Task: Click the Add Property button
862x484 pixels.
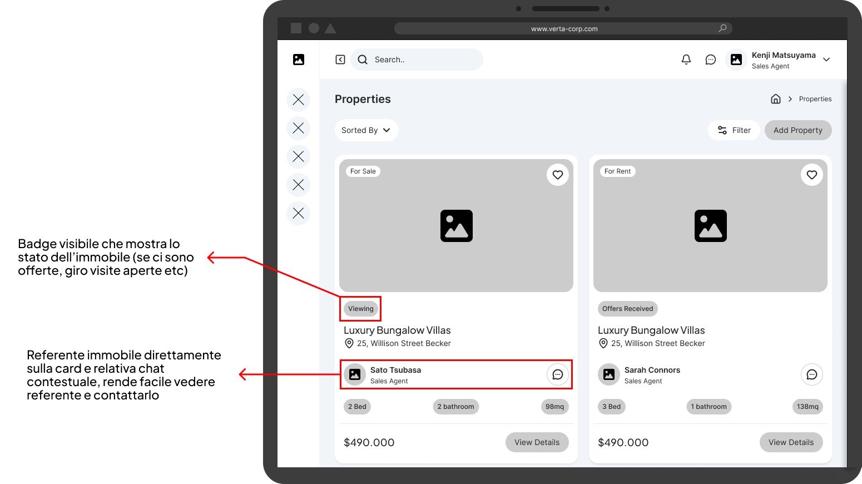Action: [798, 130]
